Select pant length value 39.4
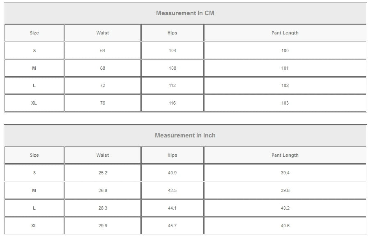The height and width of the screenshot is (240, 370). point(285,173)
